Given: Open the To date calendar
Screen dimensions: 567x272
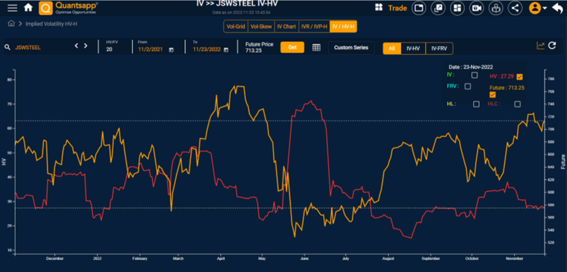Looking at the screenshot, I should tap(226, 50).
